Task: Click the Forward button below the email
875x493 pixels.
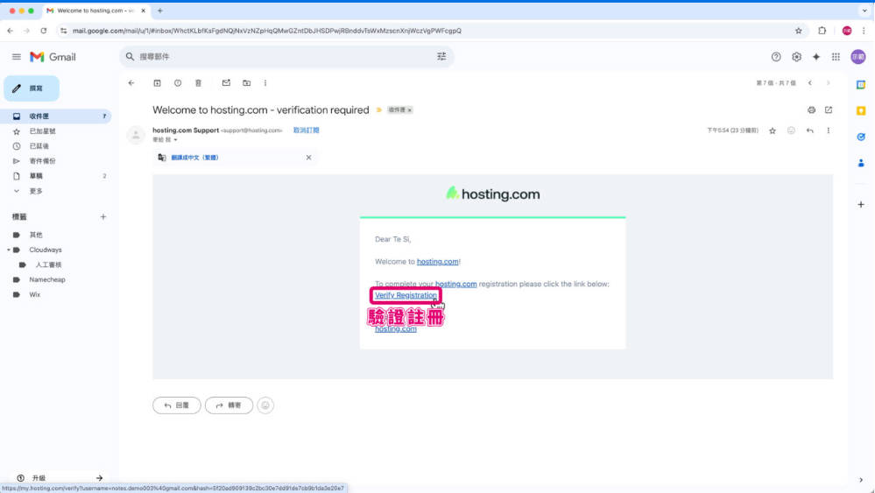Action: coord(229,405)
